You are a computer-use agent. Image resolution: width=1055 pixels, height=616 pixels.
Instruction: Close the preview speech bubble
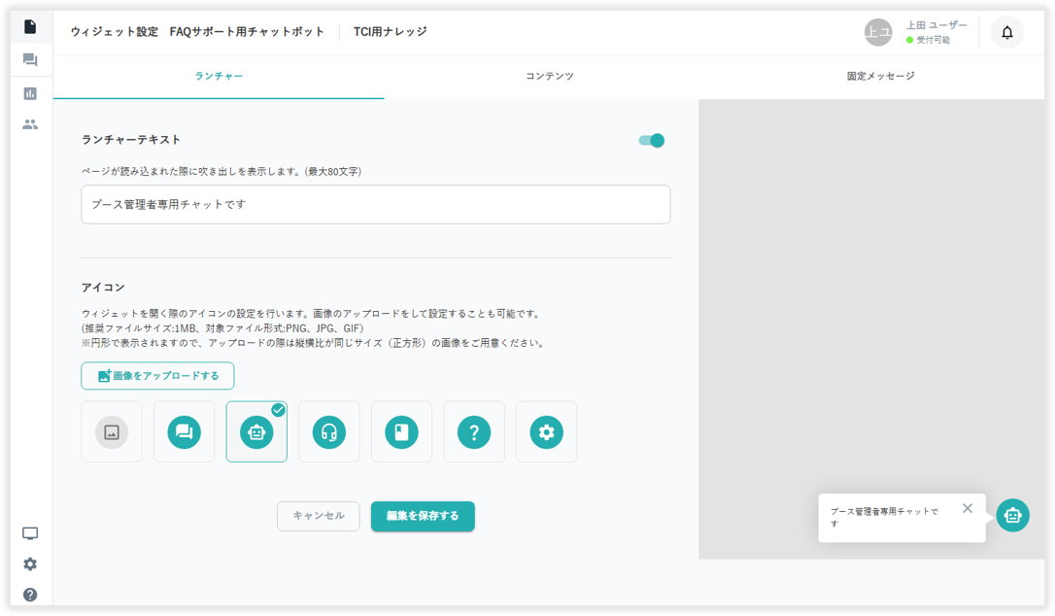[x=968, y=508]
